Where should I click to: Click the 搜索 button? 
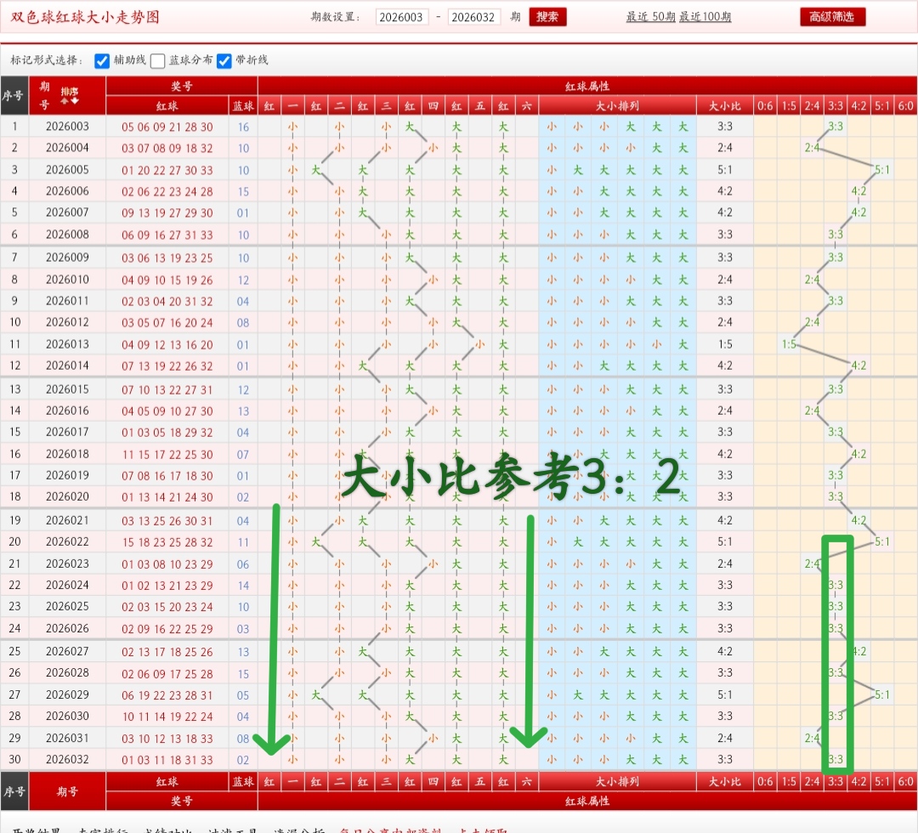547,16
